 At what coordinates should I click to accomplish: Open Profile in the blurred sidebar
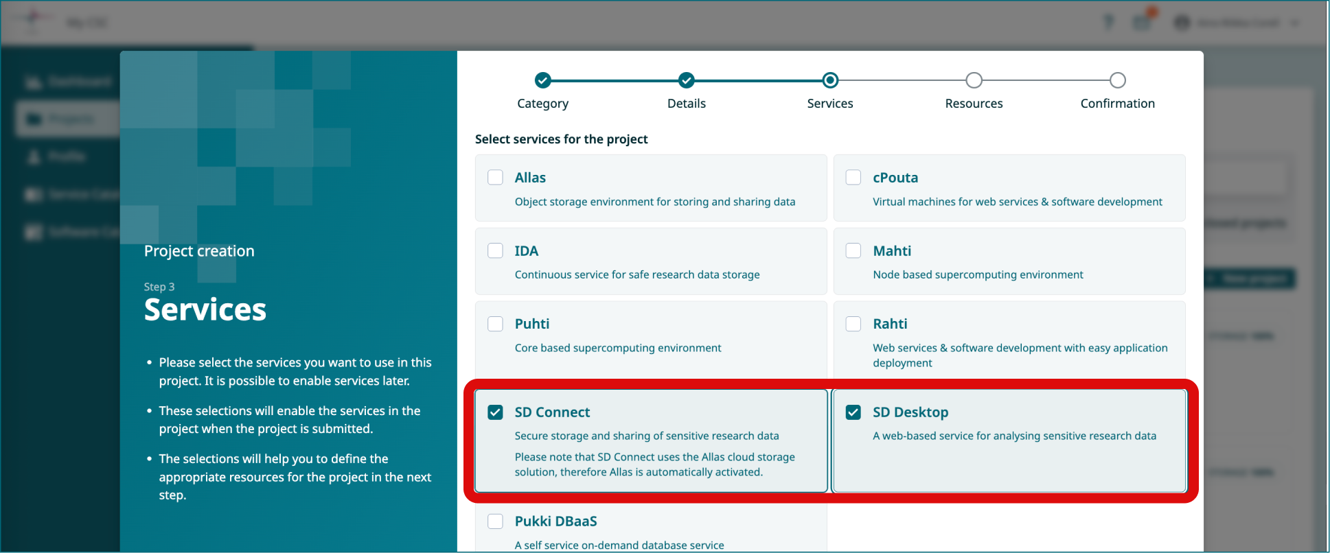coord(56,157)
